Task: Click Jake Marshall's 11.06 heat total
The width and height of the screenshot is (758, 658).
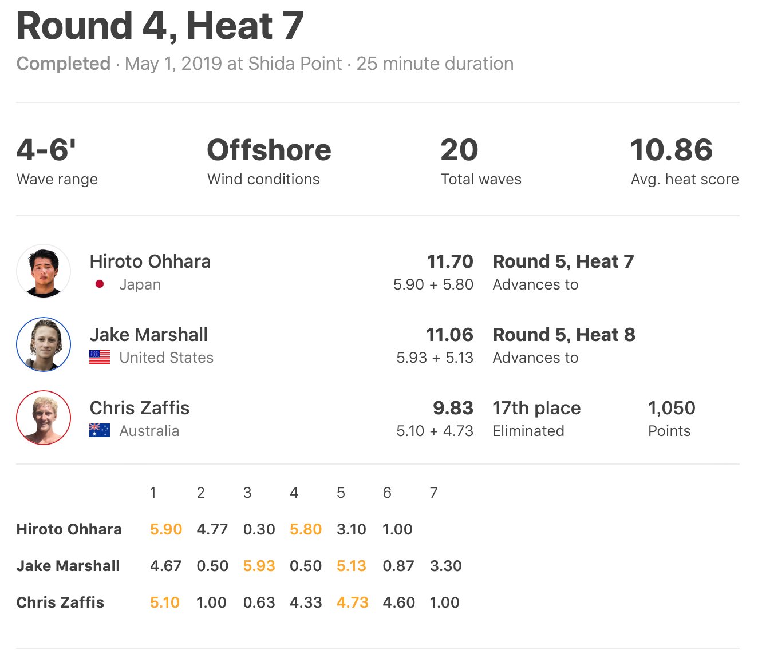Action: (x=449, y=335)
